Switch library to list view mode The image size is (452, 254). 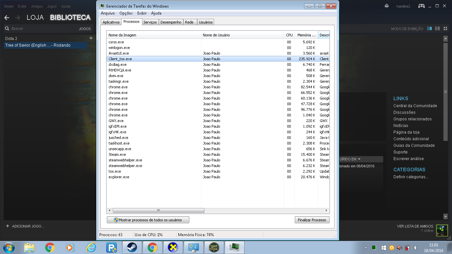click(437, 29)
